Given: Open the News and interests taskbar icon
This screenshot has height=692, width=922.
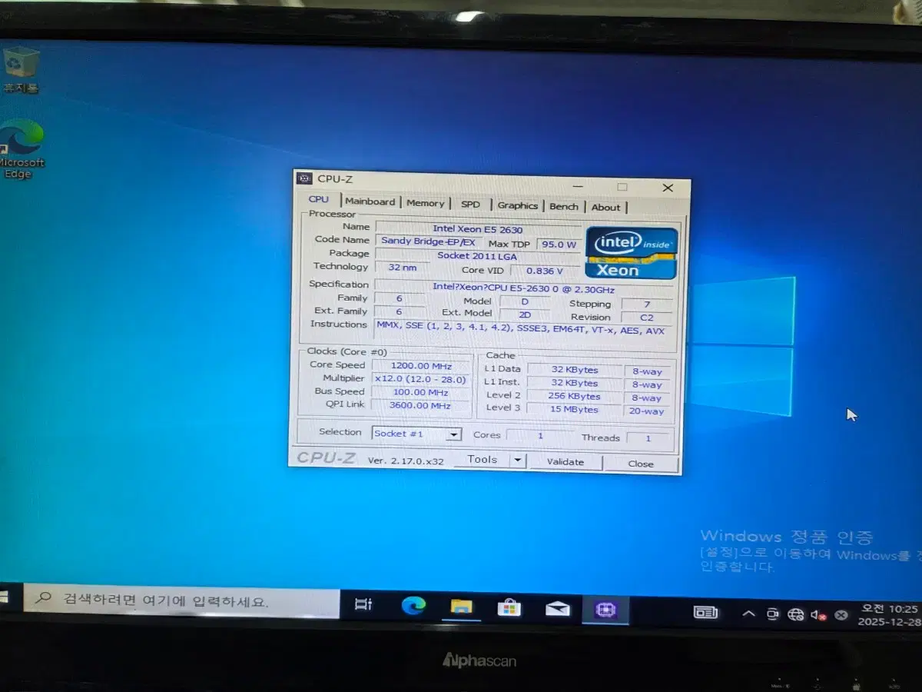Looking at the screenshot, I should click(x=705, y=612).
